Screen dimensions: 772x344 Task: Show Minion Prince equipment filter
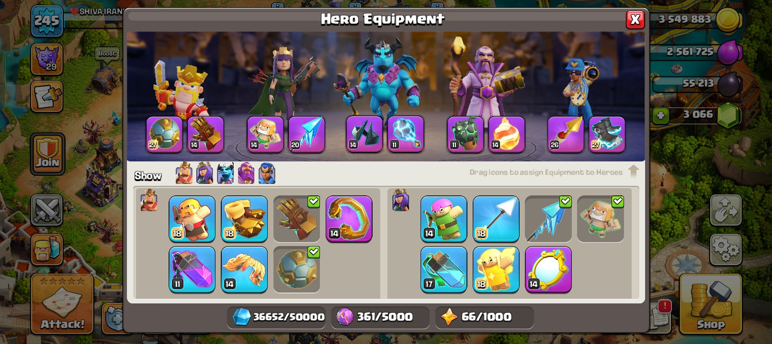pyautogui.click(x=226, y=173)
